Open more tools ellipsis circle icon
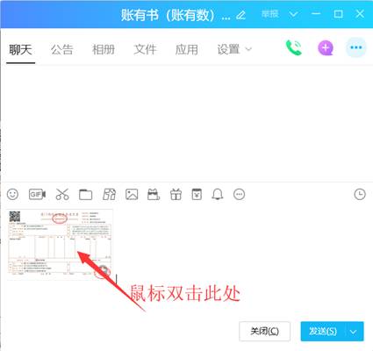 (240, 194)
